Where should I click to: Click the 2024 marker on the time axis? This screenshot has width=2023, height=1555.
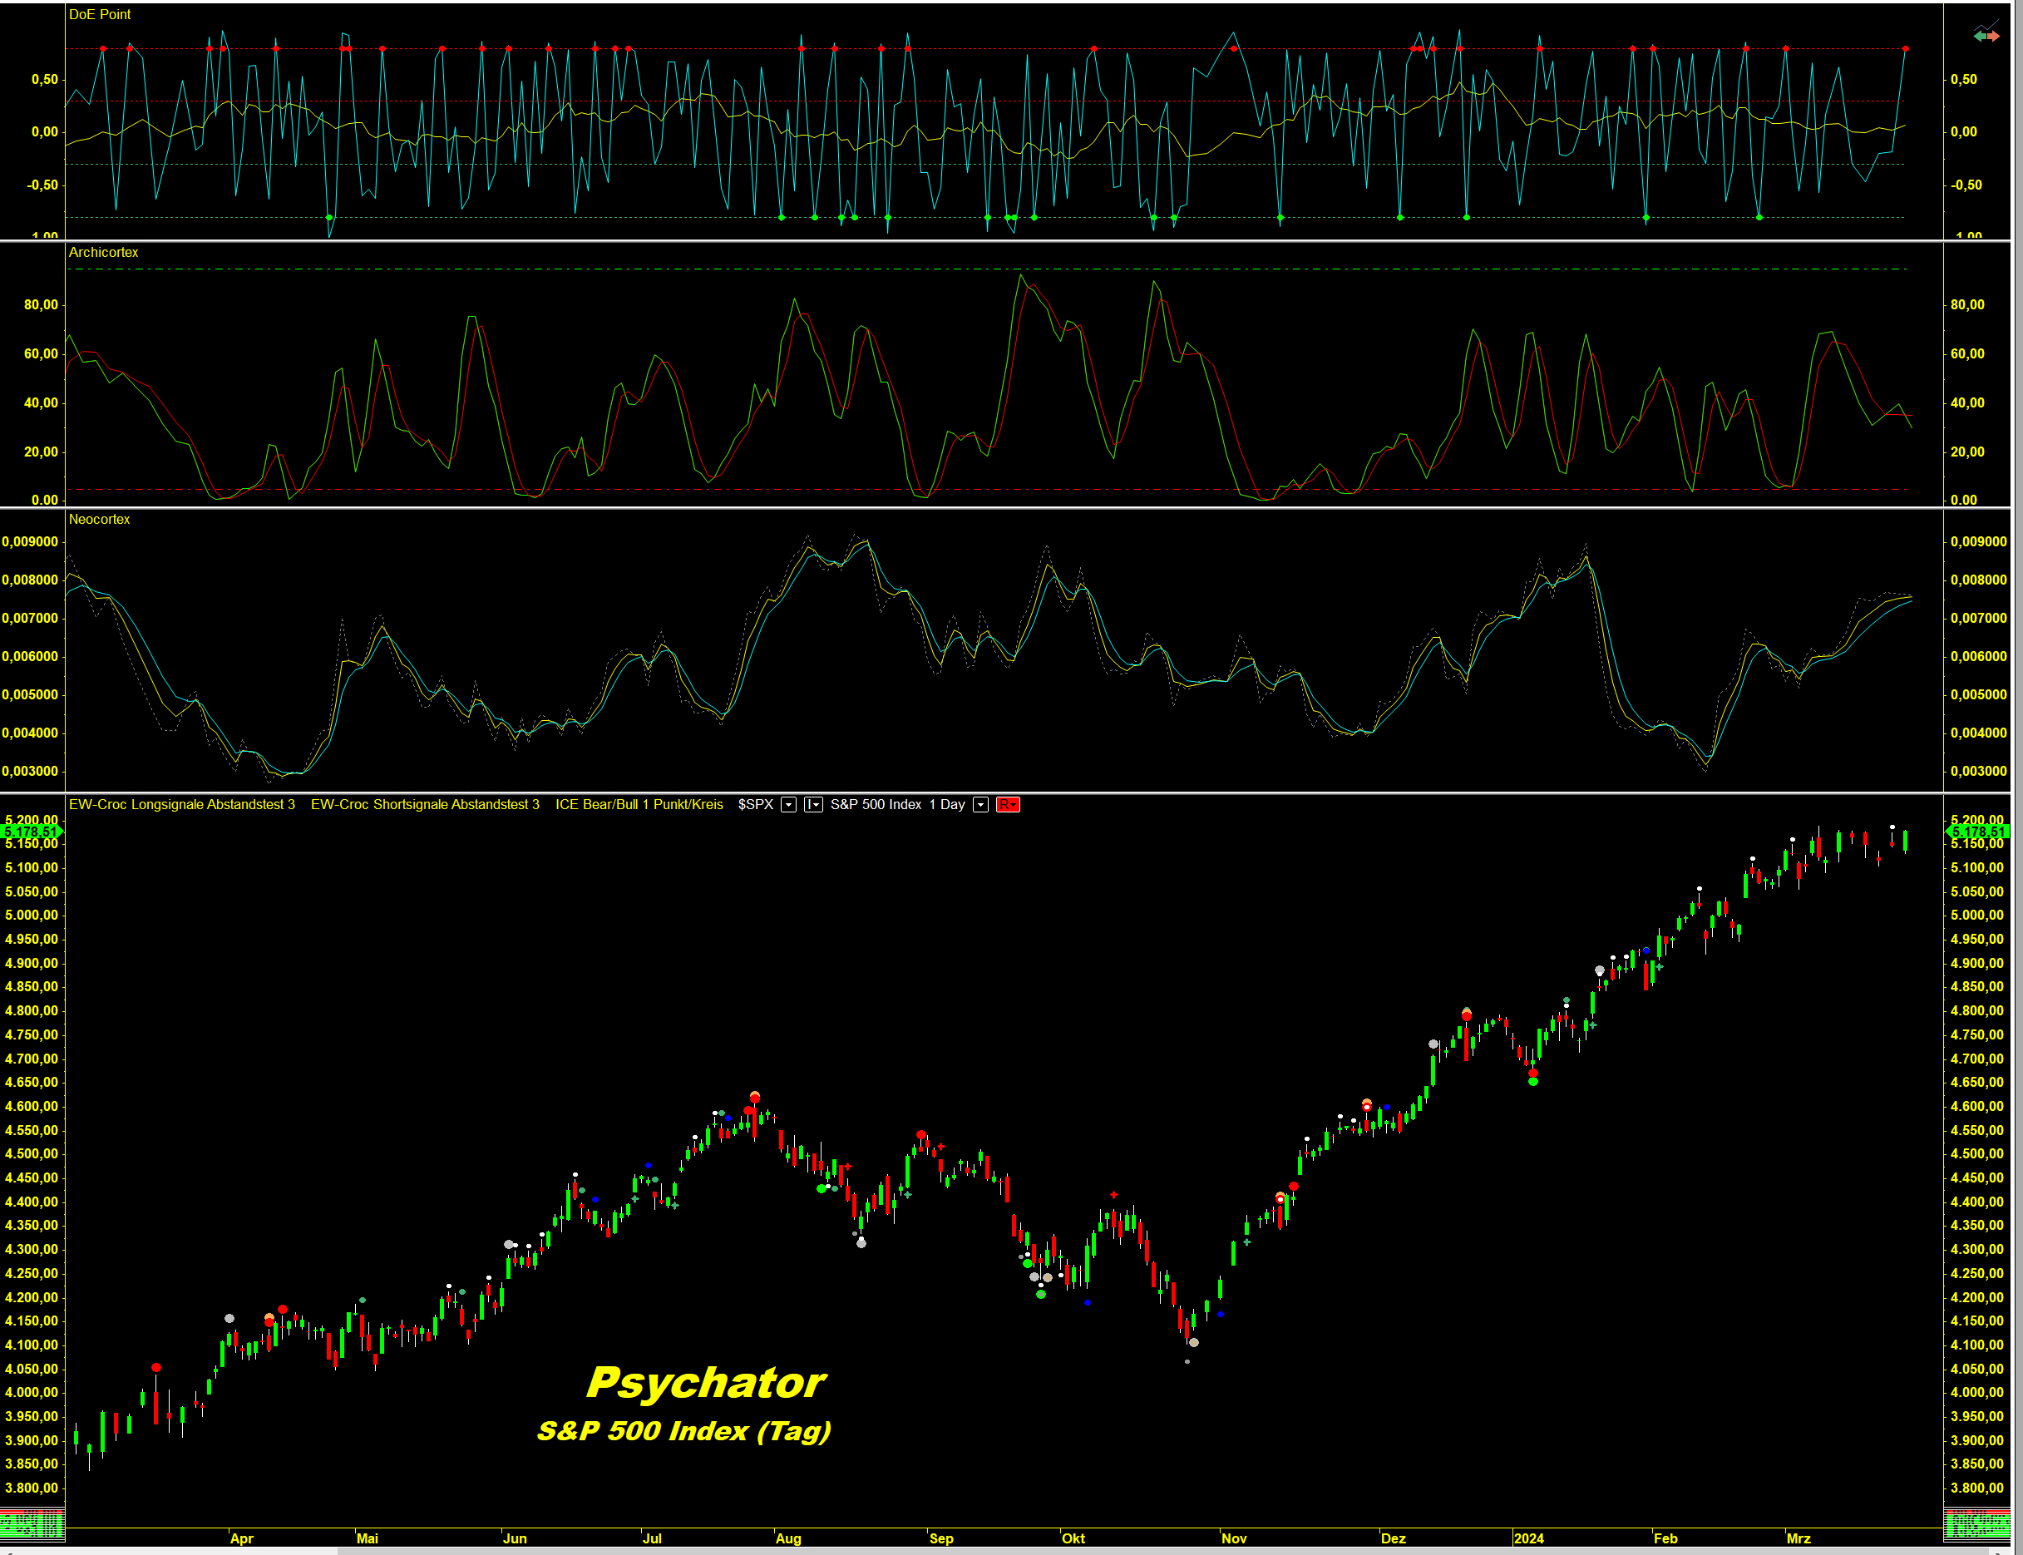point(1528,1538)
